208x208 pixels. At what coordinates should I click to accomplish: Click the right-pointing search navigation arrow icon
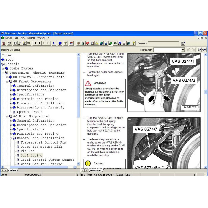[204, 50]
